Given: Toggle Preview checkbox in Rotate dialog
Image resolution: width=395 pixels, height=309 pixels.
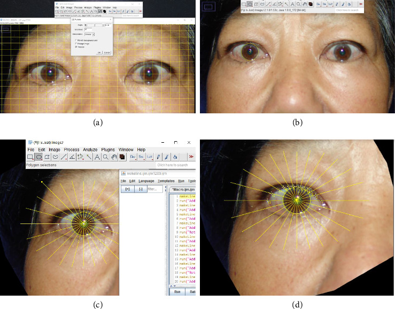Looking at the screenshot, I should click(76, 47).
